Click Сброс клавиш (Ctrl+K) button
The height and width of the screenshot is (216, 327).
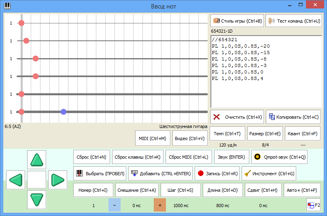click(138, 157)
